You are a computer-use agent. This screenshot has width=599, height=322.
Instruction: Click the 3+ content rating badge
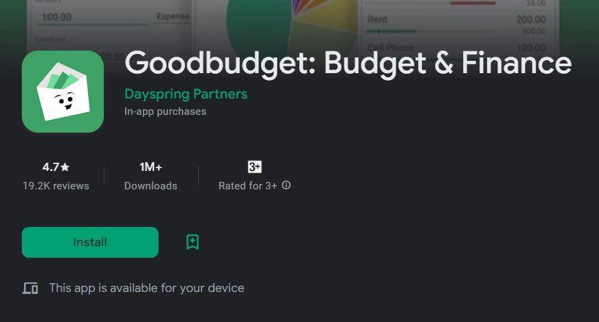[x=255, y=167]
